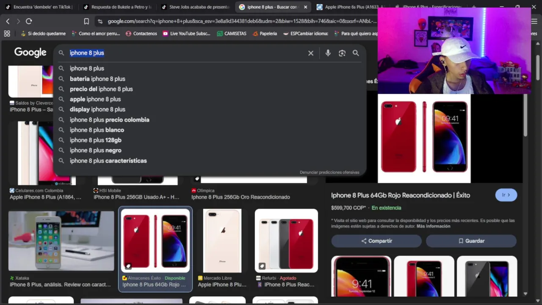Open 'ESPCambiar idioma:' bookmark
The width and height of the screenshot is (542, 305).
(x=305, y=33)
